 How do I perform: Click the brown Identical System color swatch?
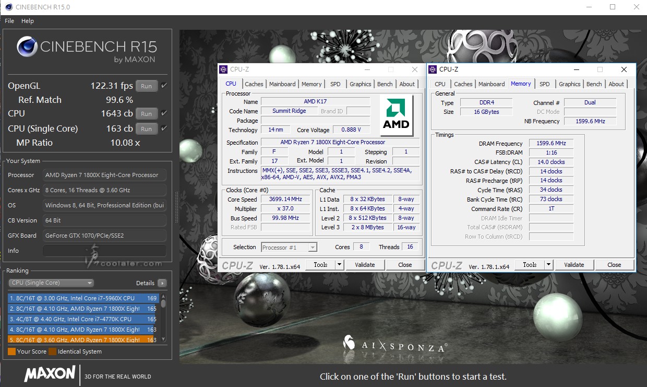(x=52, y=351)
